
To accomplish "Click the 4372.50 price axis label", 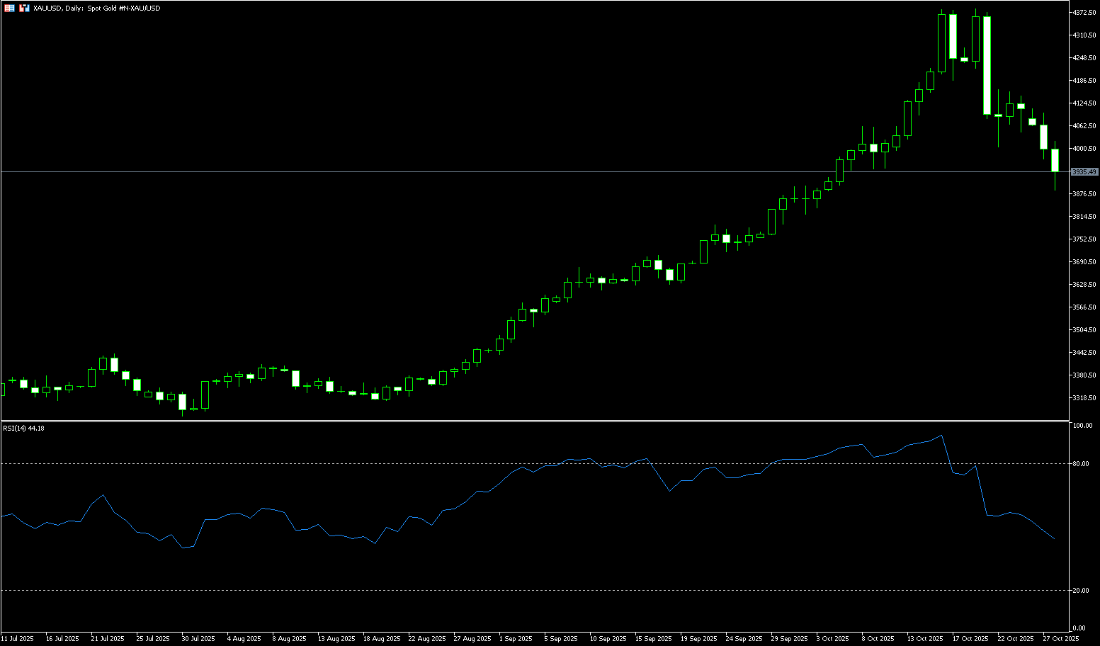I will click(x=1084, y=13).
